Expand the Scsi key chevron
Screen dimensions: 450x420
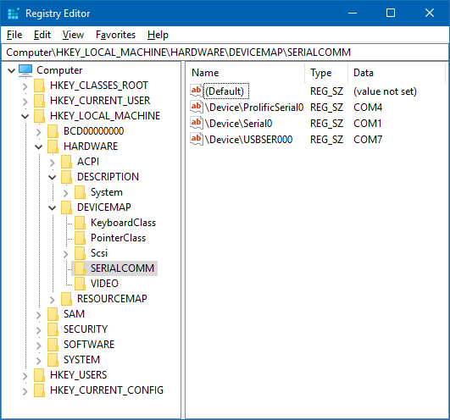click(66, 254)
